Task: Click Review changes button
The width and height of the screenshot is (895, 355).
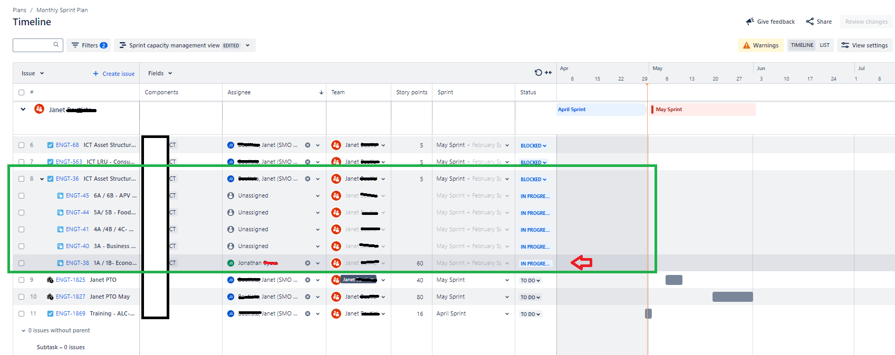Action: point(867,22)
